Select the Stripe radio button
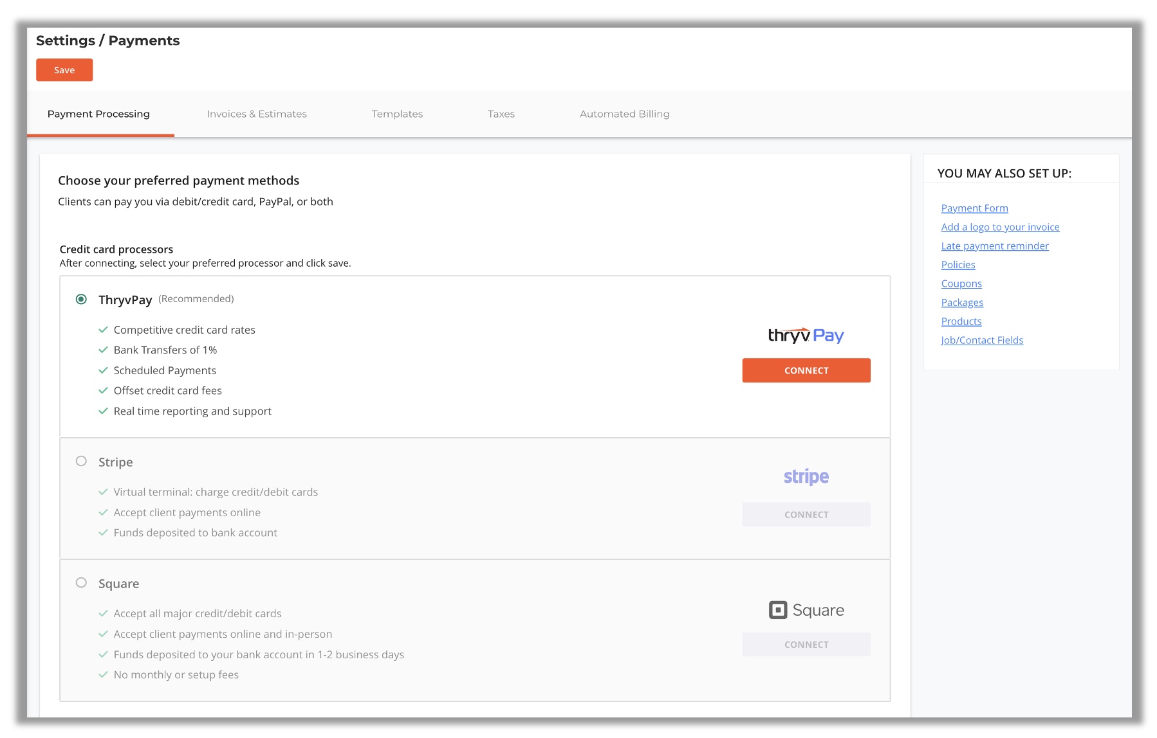Screen dimensions: 1157x738 pos(81,461)
